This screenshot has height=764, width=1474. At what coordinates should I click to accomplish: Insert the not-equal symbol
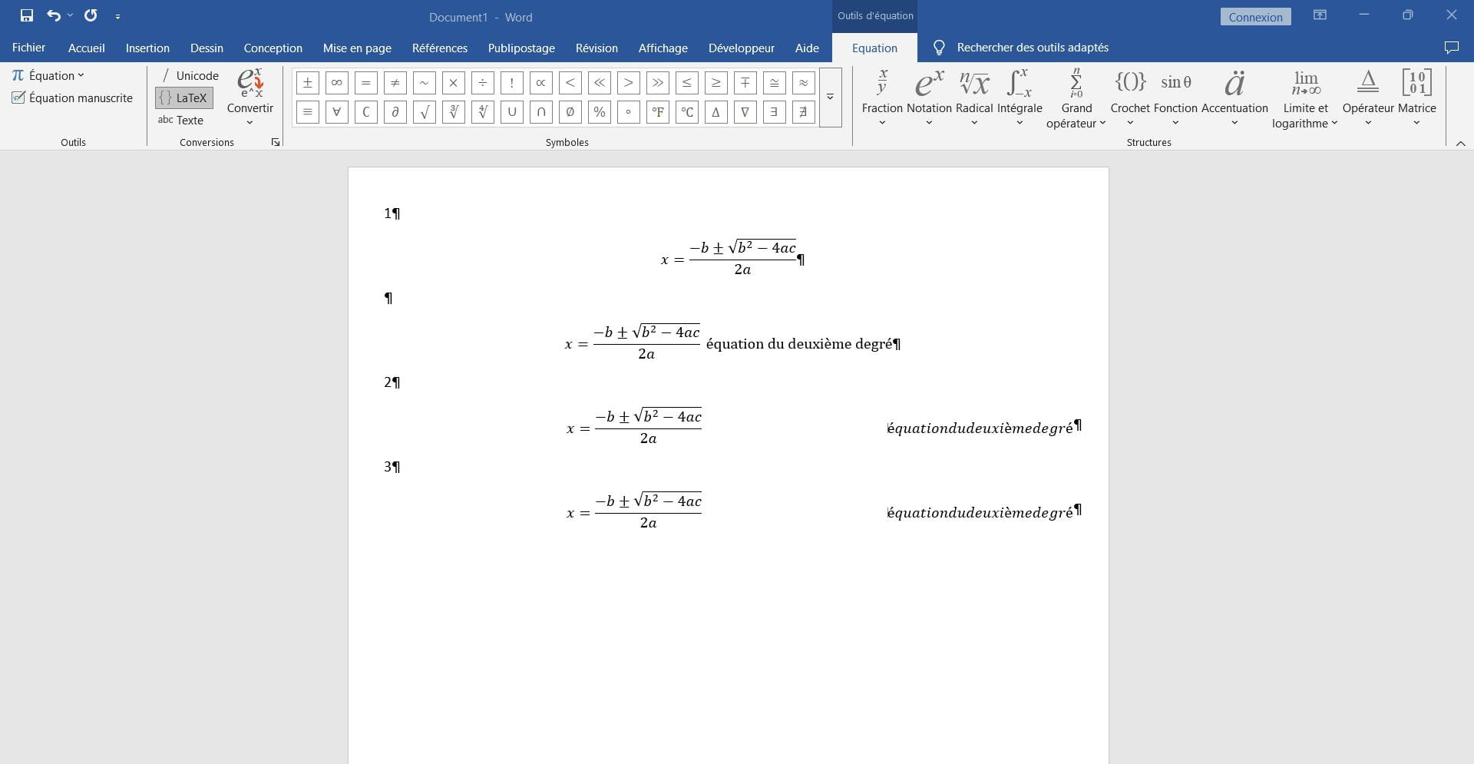click(x=395, y=83)
